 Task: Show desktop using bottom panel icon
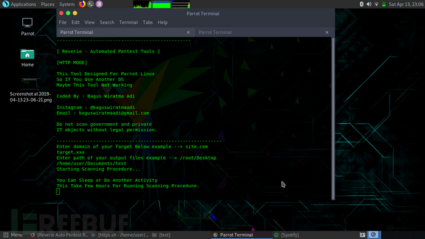point(362,235)
